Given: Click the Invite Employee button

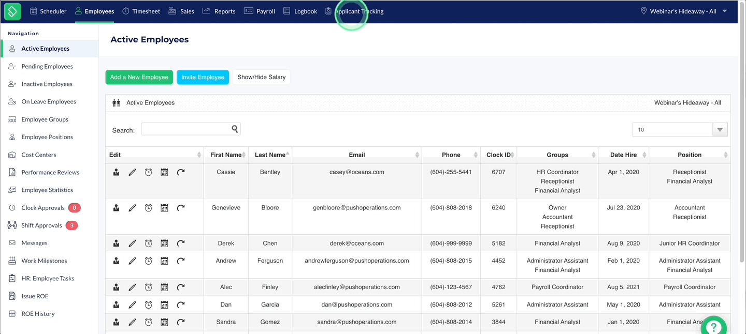Looking at the screenshot, I should [203, 77].
